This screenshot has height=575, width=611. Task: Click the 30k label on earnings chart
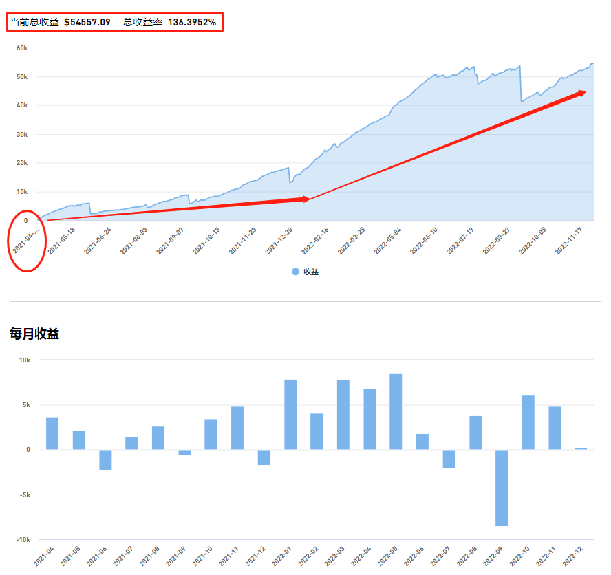(x=22, y=134)
